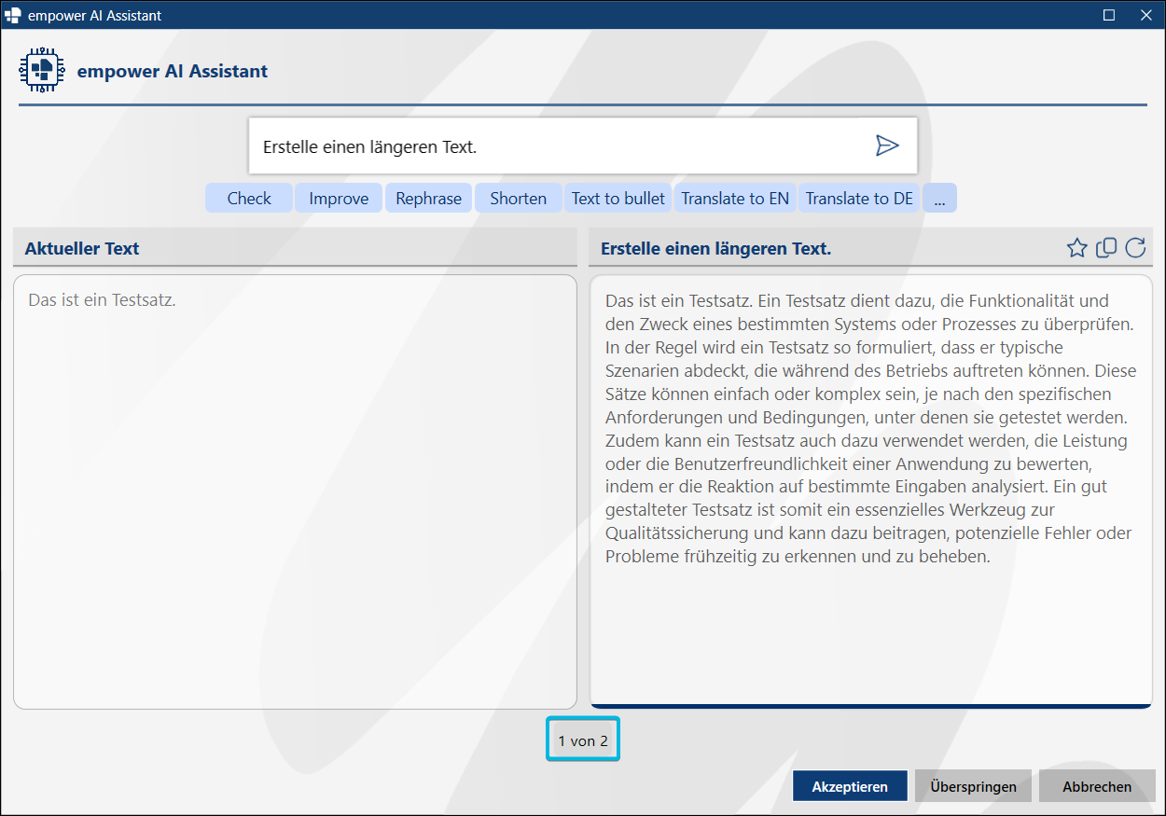Click the Akzeptieren button
1166x816 pixels.
click(x=850, y=786)
